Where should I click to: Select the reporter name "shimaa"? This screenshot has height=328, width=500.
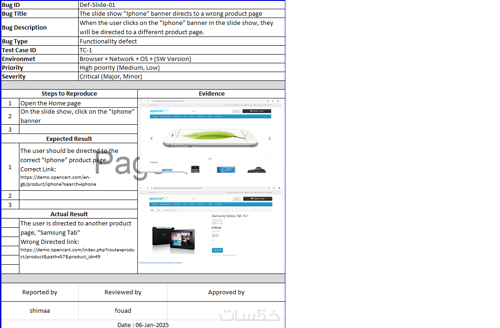coord(40,310)
